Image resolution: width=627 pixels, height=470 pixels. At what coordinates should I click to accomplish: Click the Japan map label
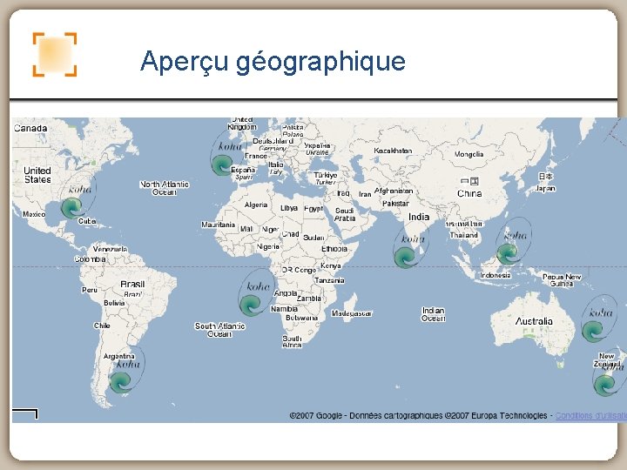pos(544,188)
